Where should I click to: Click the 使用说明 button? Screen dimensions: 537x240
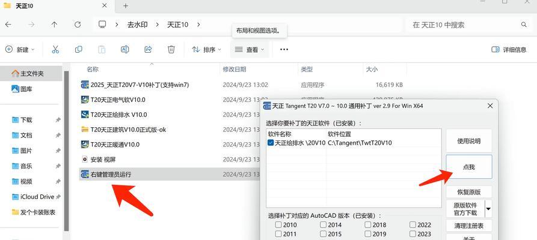pos(469,141)
